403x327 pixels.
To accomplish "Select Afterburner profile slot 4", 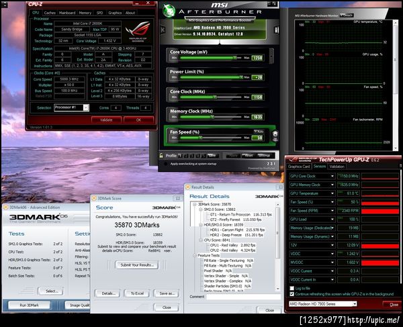I will [x=198, y=156].
